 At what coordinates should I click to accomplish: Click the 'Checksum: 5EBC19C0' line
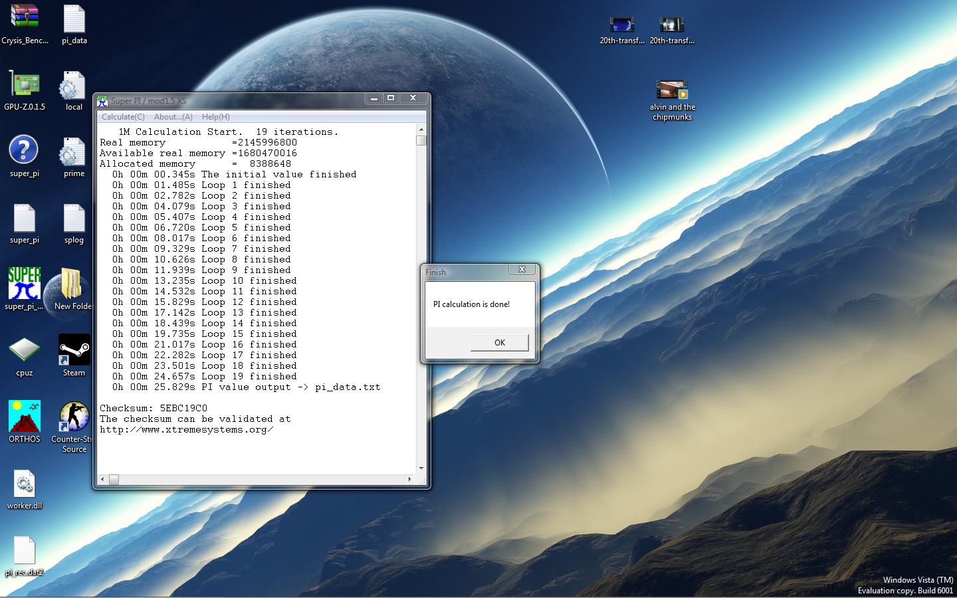(154, 409)
